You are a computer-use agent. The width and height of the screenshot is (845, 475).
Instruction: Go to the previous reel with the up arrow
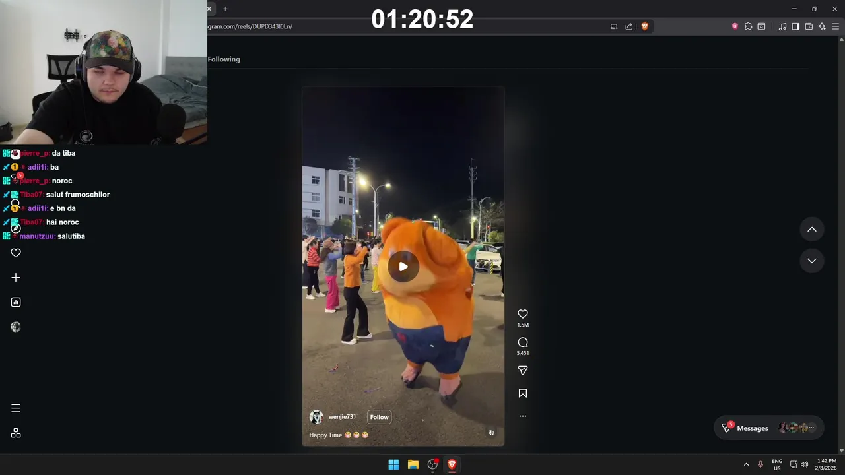(812, 230)
